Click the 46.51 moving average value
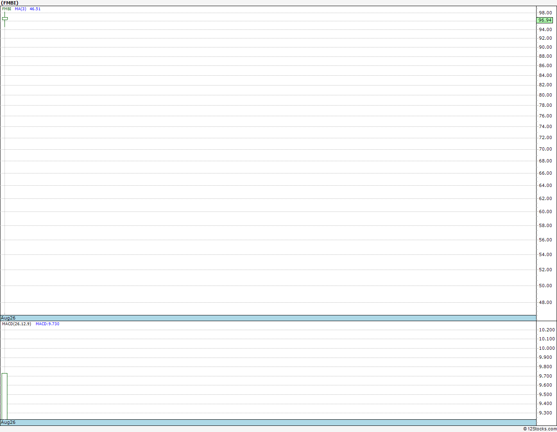The image size is (557, 432). coord(35,9)
